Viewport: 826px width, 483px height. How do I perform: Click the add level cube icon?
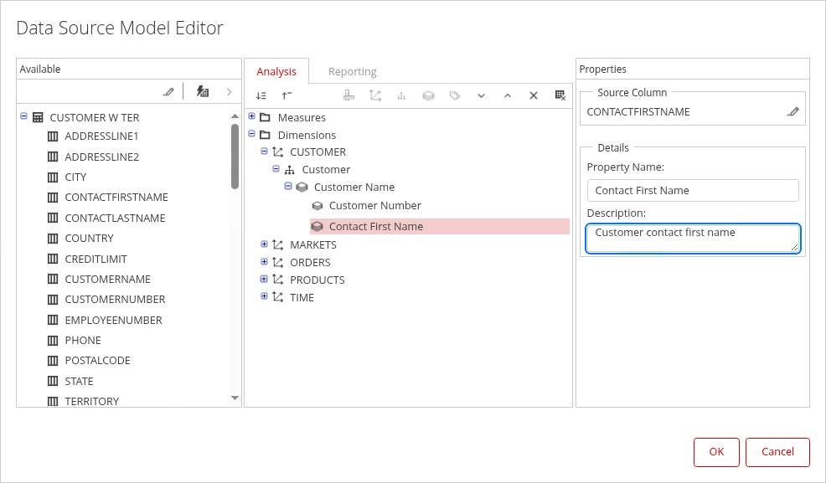click(428, 96)
